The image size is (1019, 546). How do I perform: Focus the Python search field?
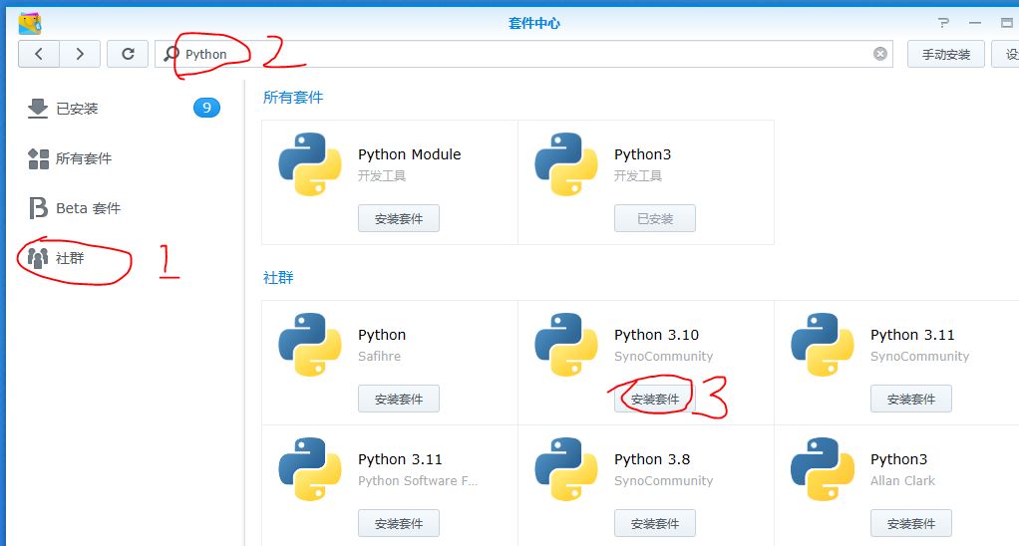coord(523,54)
